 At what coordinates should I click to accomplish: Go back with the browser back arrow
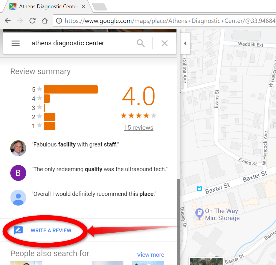[x=8, y=21]
